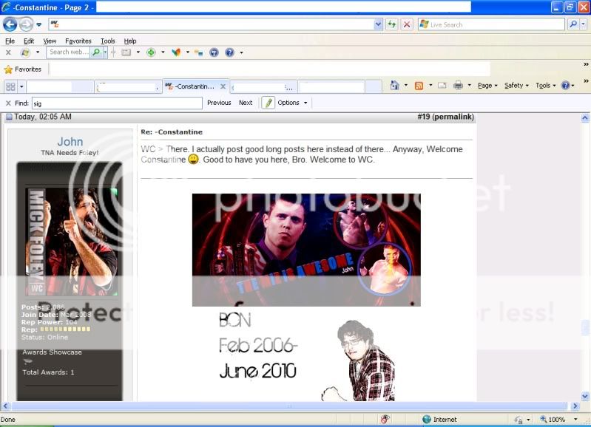Click the Stop loading red X icon

pyautogui.click(x=406, y=24)
